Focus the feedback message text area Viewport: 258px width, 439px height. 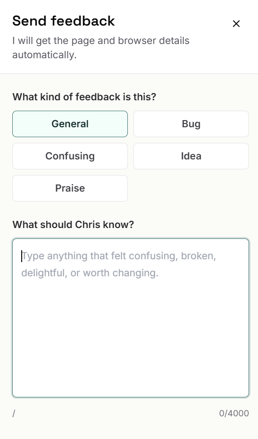(x=131, y=318)
